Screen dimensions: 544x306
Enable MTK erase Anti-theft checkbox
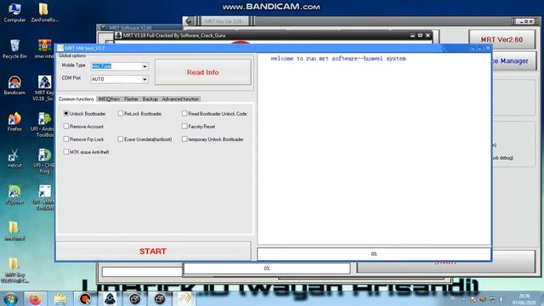(66, 152)
